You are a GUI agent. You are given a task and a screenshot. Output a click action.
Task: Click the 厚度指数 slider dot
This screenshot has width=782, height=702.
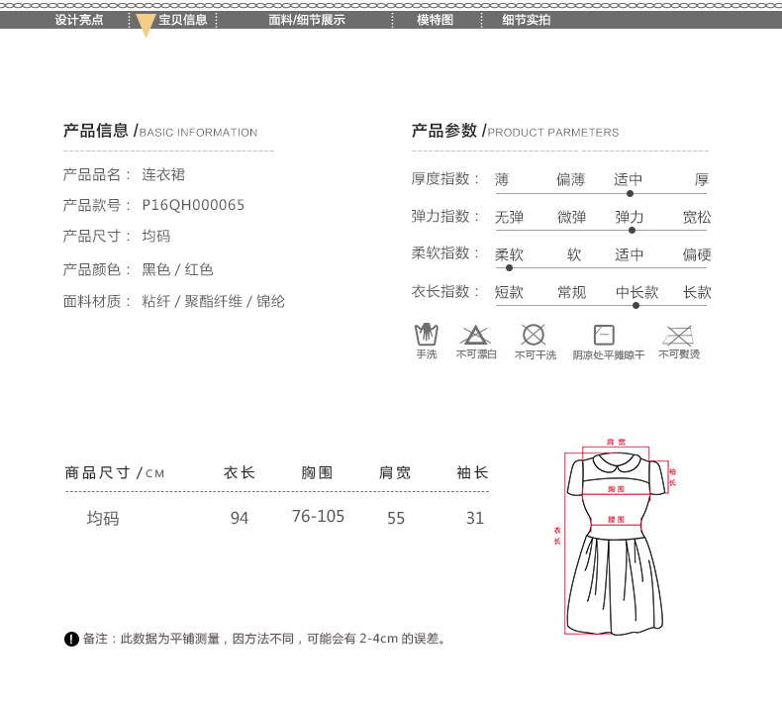(630, 194)
